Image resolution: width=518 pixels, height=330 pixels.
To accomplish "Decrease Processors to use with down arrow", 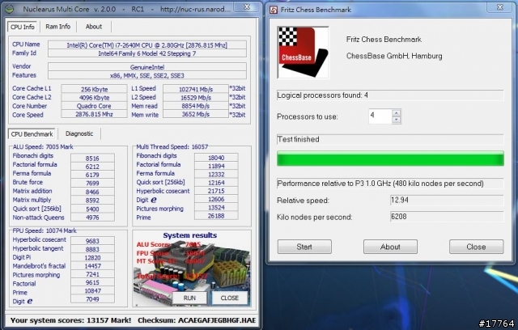I will [397, 120].
